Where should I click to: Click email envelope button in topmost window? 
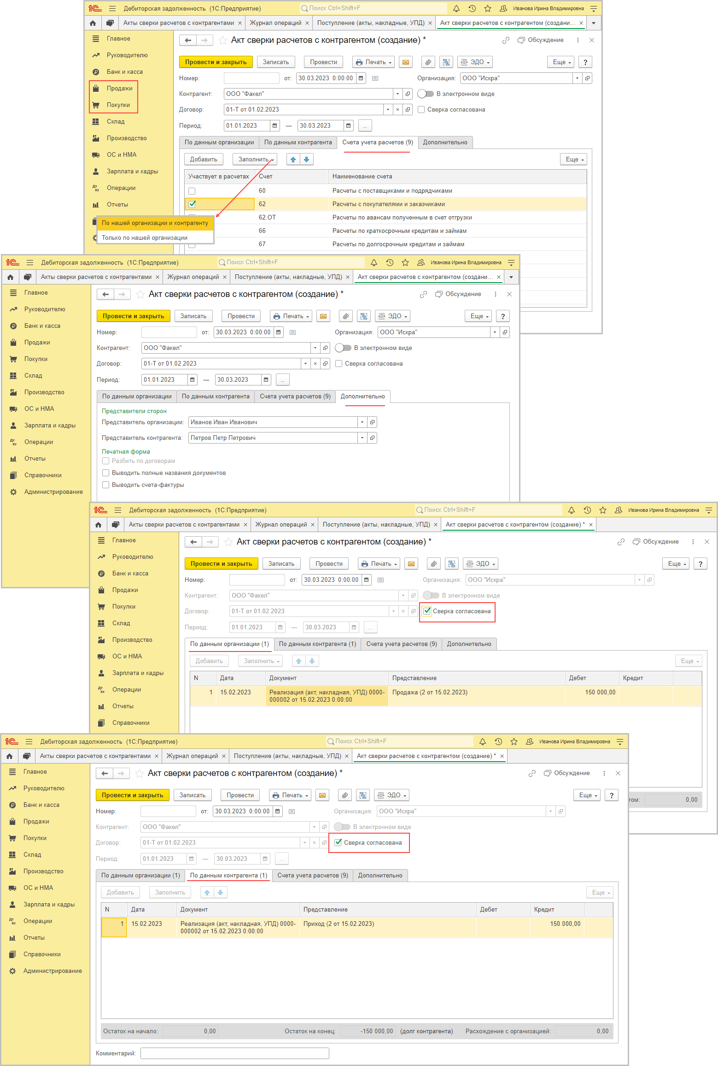click(x=406, y=62)
